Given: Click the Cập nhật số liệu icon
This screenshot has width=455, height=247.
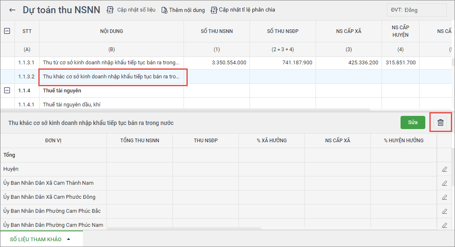Looking at the screenshot, I should [x=110, y=10].
